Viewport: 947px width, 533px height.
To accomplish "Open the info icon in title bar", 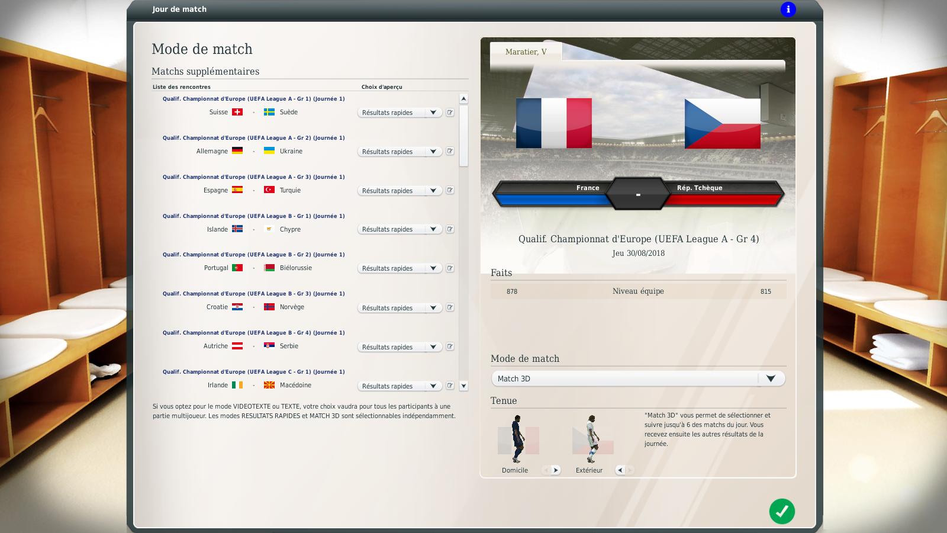I will pos(788,9).
